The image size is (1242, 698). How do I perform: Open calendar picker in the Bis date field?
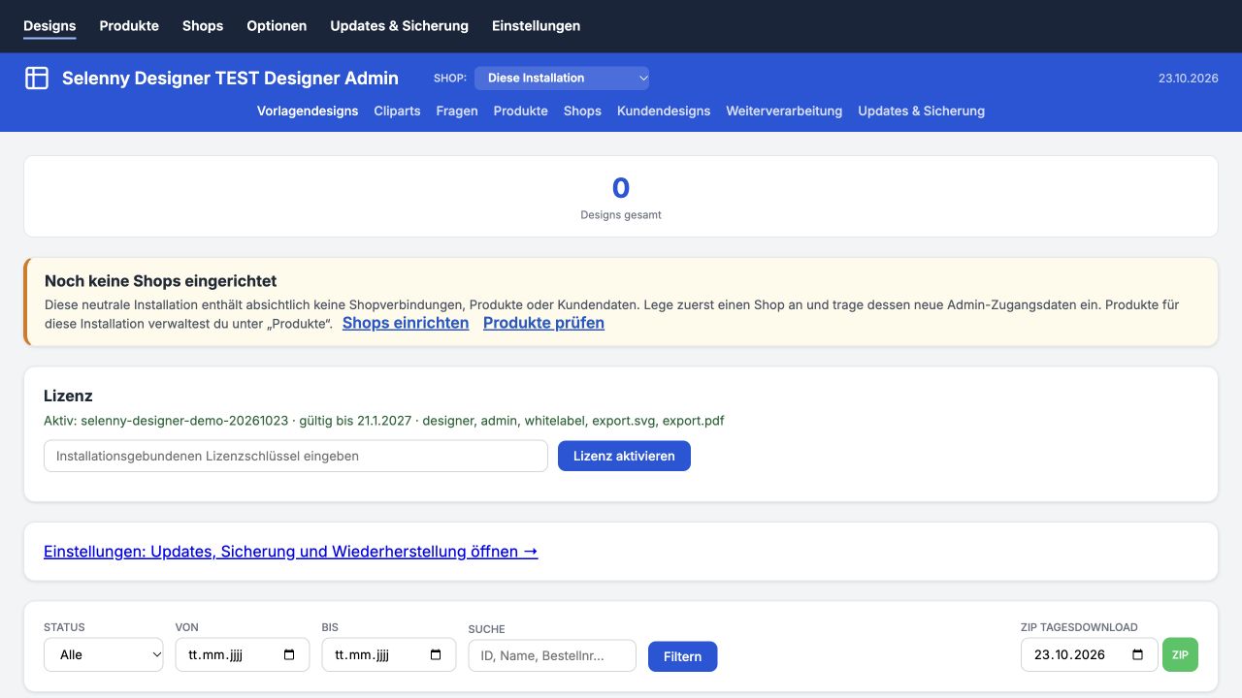click(436, 655)
